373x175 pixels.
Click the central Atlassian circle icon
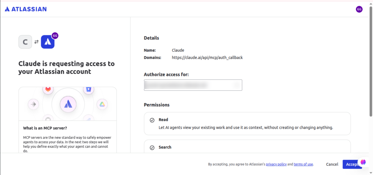[68, 104]
